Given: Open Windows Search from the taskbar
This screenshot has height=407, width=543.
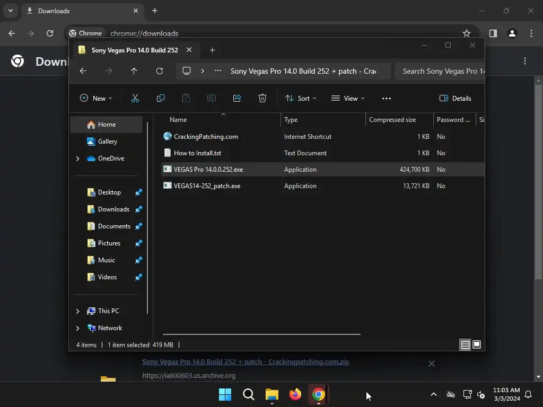Looking at the screenshot, I should [x=249, y=394].
